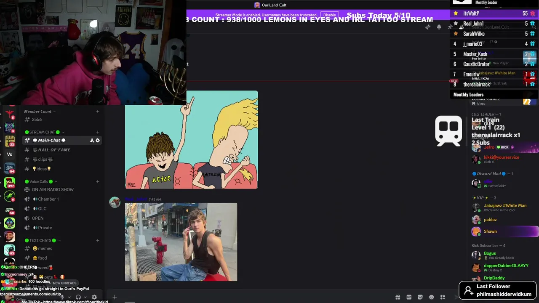Open the clips channel
The image size is (539, 303).
[x=62, y=159]
